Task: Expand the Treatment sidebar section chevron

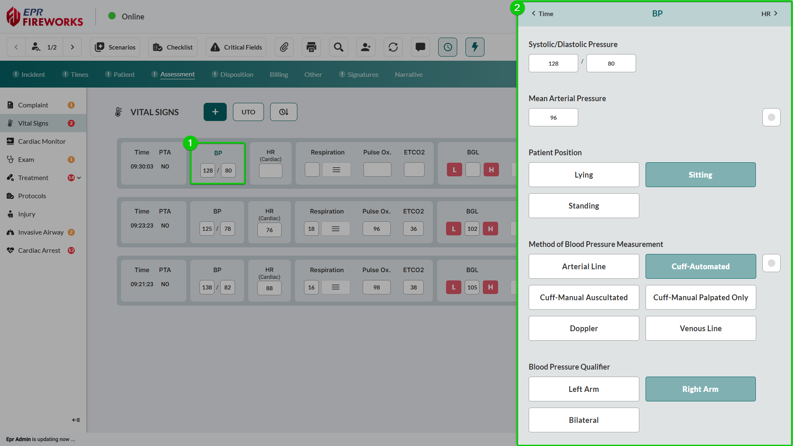Action: pos(79,178)
